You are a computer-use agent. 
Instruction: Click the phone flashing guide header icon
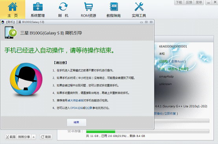coord(11,33)
